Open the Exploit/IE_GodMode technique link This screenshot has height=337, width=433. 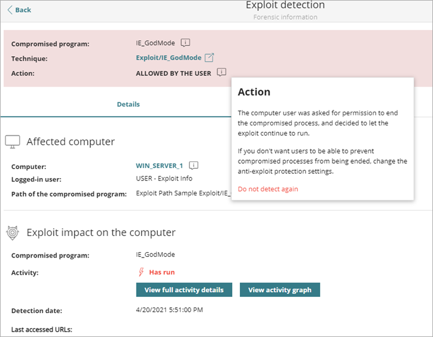169,58
